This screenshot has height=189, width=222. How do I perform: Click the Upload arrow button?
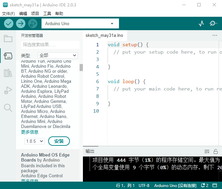point(21,23)
